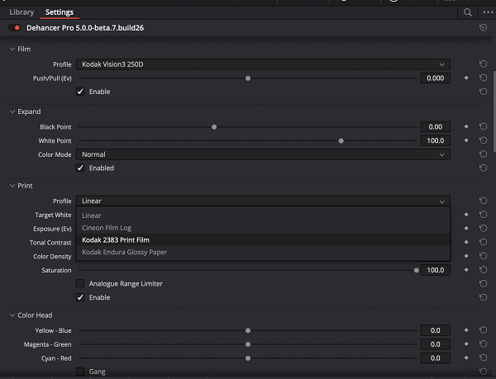
Task: Collapse the Color Head section
Action: pos(12,315)
